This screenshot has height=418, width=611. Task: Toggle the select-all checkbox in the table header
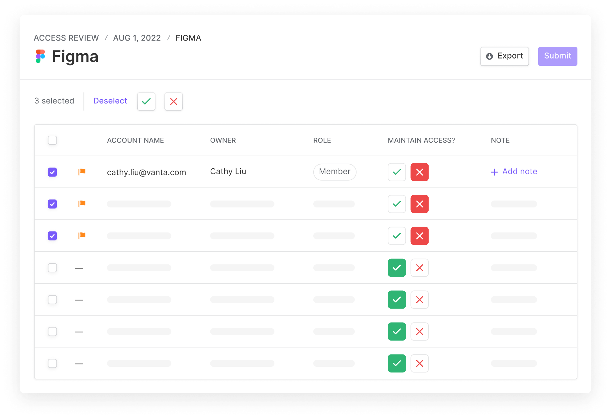52,140
